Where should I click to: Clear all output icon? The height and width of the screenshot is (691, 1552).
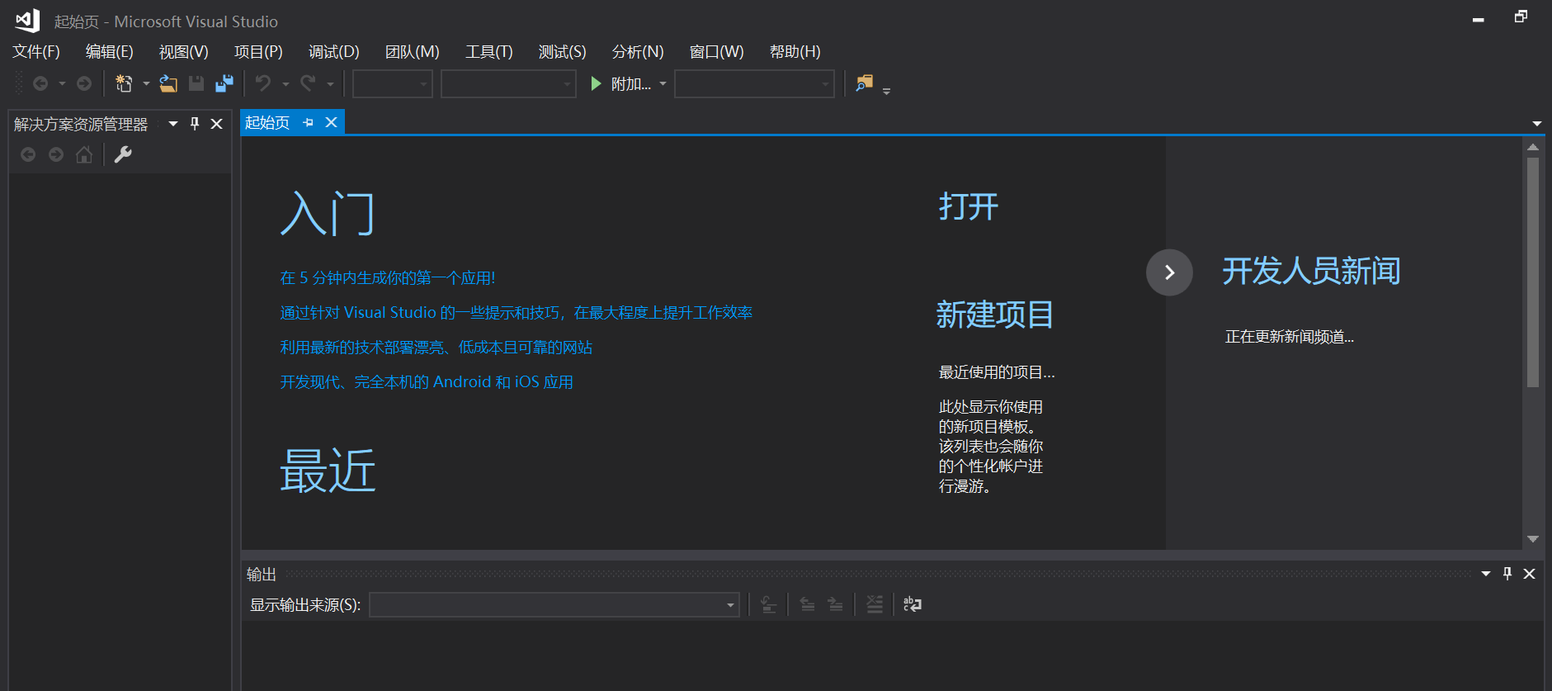[875, 604]
